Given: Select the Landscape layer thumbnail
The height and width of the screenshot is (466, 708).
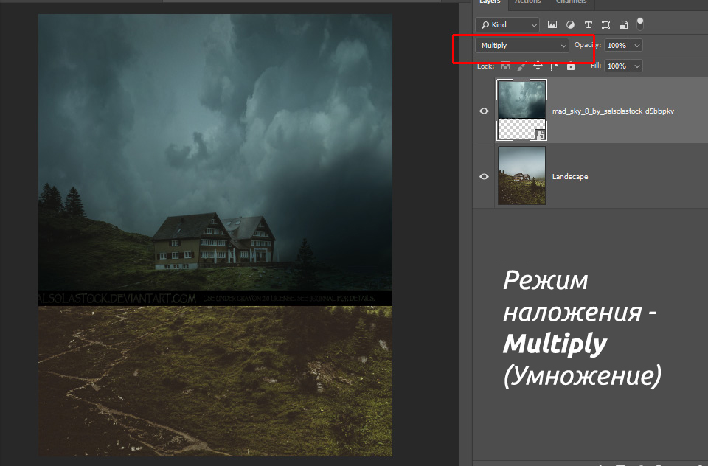Looking at the screenshot, I should point(521,175).
